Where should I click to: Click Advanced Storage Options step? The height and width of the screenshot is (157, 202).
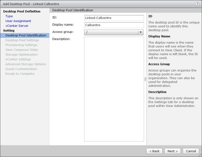(x=25, y=64)
